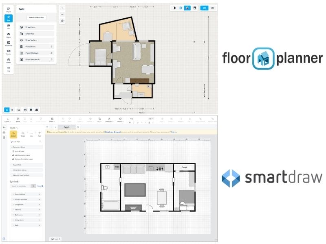Click the Upload 2D floorplan button
The width and height of the screenshot is (326, 244).
(x=36, y=17)
